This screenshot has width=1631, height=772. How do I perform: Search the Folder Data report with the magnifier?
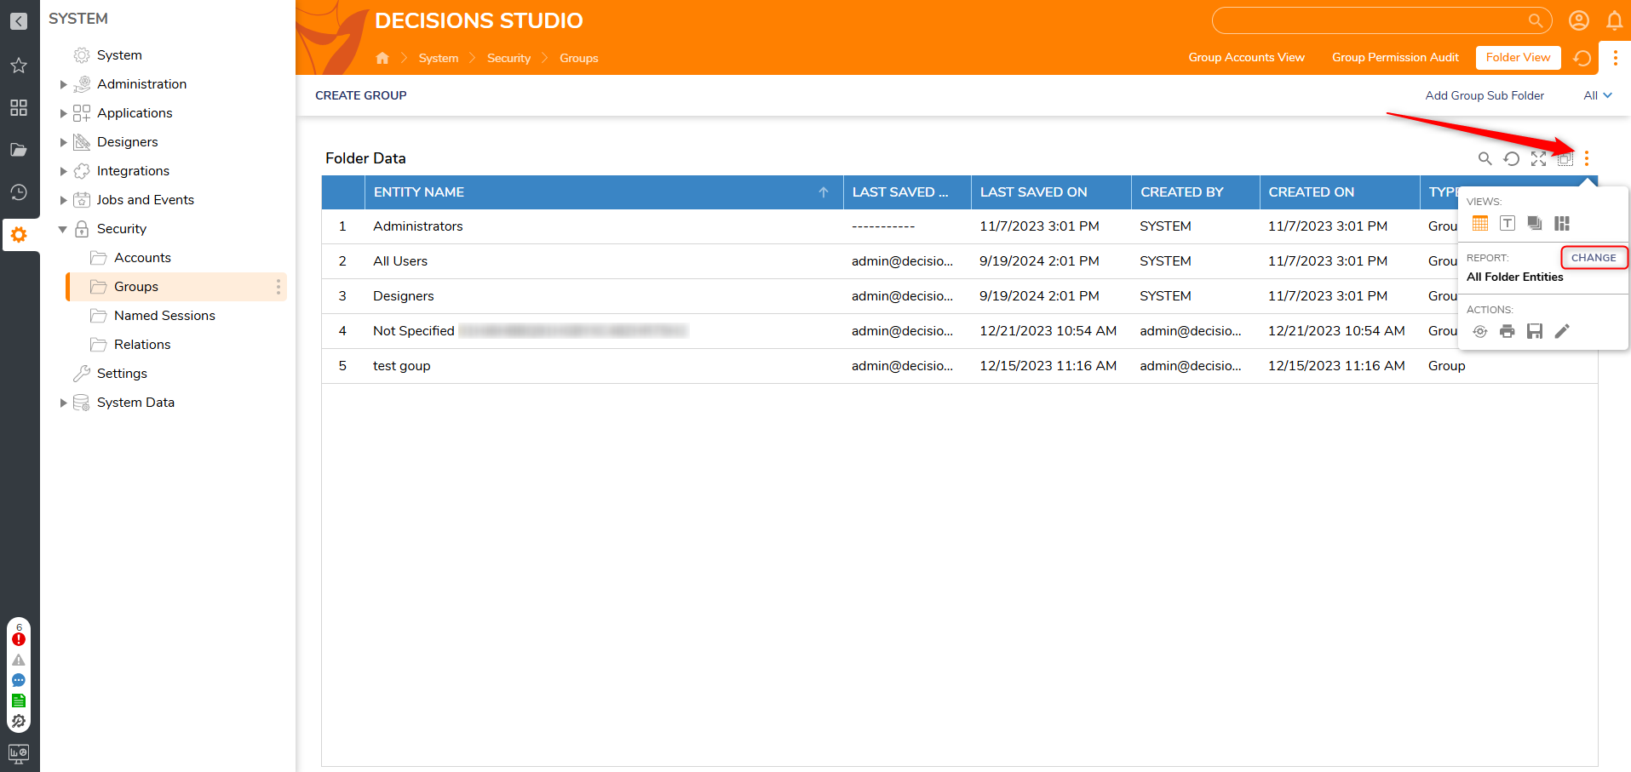coord(1485,158)
